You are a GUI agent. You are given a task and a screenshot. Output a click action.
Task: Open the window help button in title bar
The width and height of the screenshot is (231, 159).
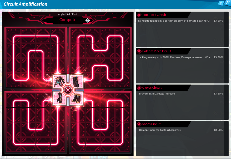221,3
